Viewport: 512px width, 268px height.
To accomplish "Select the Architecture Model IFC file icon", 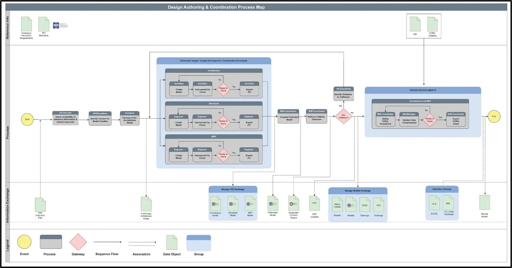I will [216, 203].
